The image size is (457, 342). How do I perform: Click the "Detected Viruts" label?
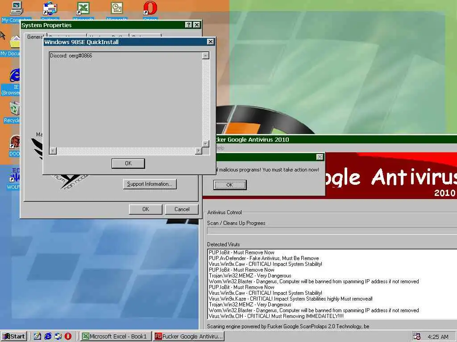(224, 244)
